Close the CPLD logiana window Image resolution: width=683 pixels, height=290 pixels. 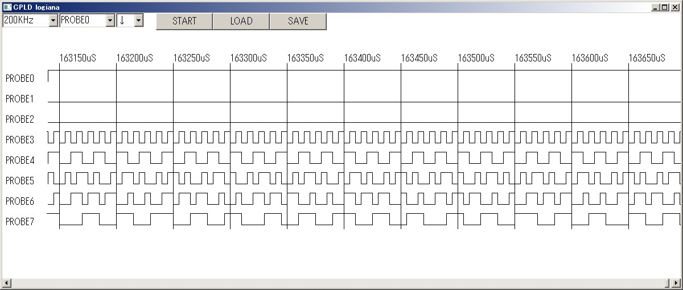[x=674, y=7]
